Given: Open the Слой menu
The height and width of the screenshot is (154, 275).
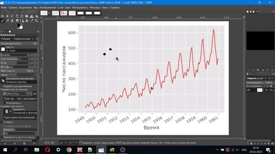Looking at the screenshot, I should pos(60,8).
